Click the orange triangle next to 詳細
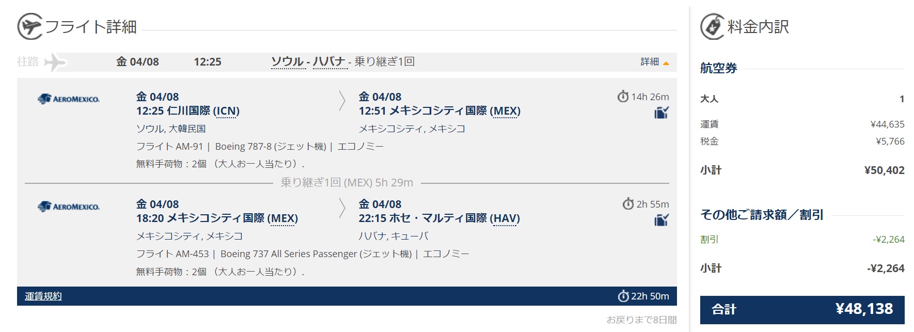The image size is (914, 332). tap(666, 63)
